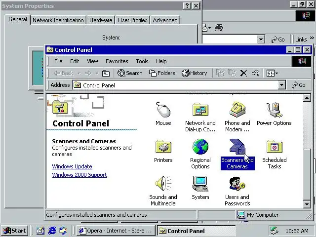316x237 pixels.
Task: Expand the Forward history dropdown arrow
Action: pyautogui.click(x=97, y=74)
